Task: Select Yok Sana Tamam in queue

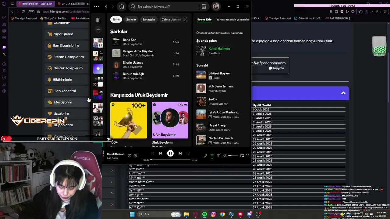Action: click(x=222, y=89)
